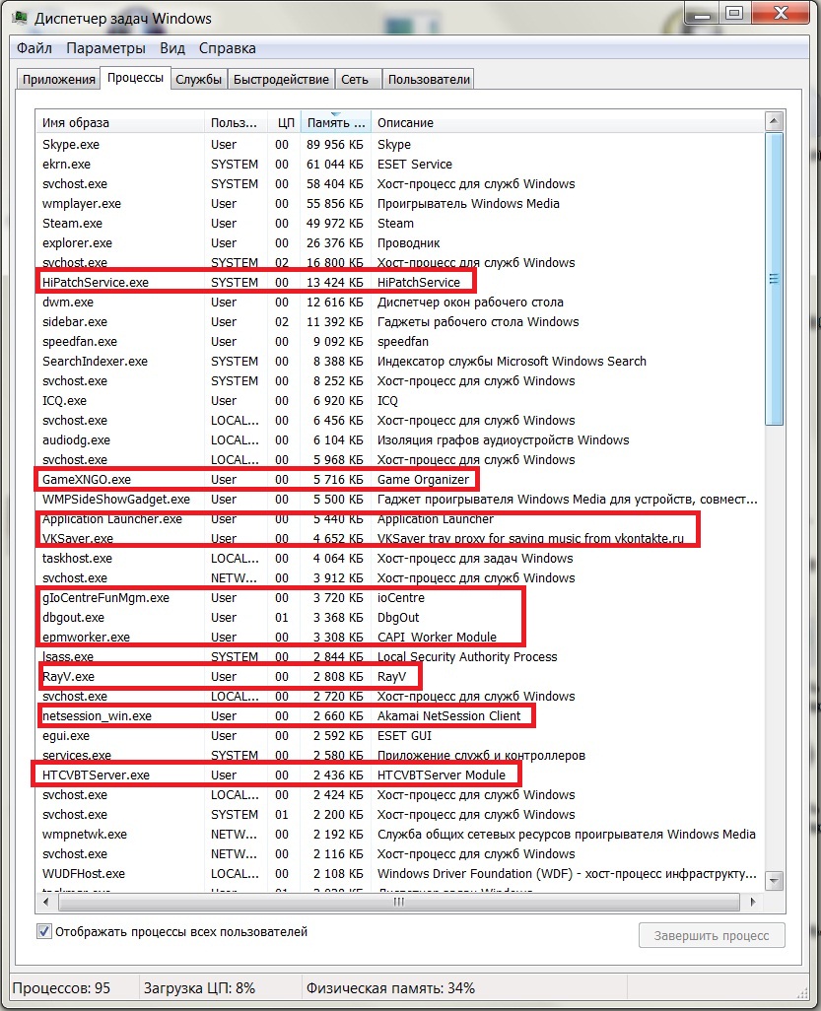Switch to the Службы tab
Screen dimensions: 821x1011
pyautogui.click(x=199, y=79)
